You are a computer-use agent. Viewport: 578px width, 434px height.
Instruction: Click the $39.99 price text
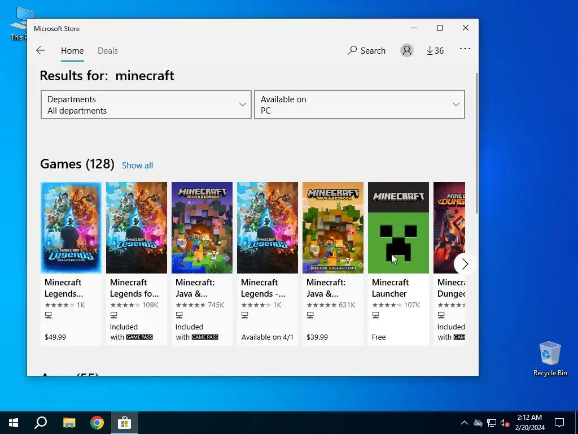coord(317,337)
